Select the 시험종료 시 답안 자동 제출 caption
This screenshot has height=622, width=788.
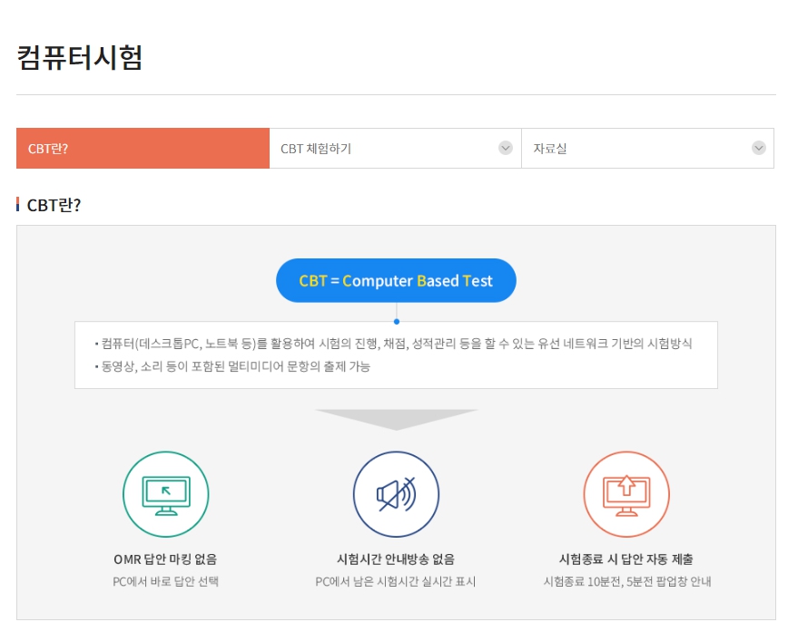tap(626, 559)
